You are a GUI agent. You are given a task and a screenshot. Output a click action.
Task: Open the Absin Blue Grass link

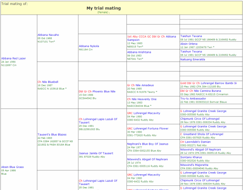tap(12, 167)
